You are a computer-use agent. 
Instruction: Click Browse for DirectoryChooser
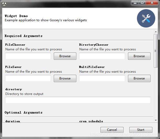click(139, 56)
